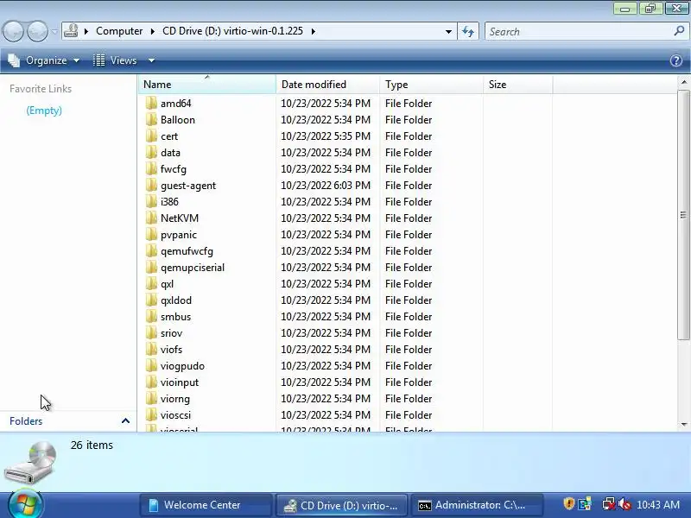Select the guest-agent folder icon
Screen dimensions: 691x518
pyautogui.click(x=151, y=185)
